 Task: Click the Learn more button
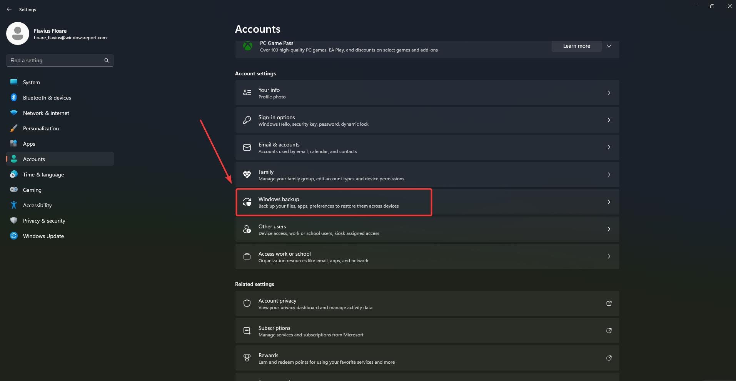pyautogui.click(x=576, y=46)
